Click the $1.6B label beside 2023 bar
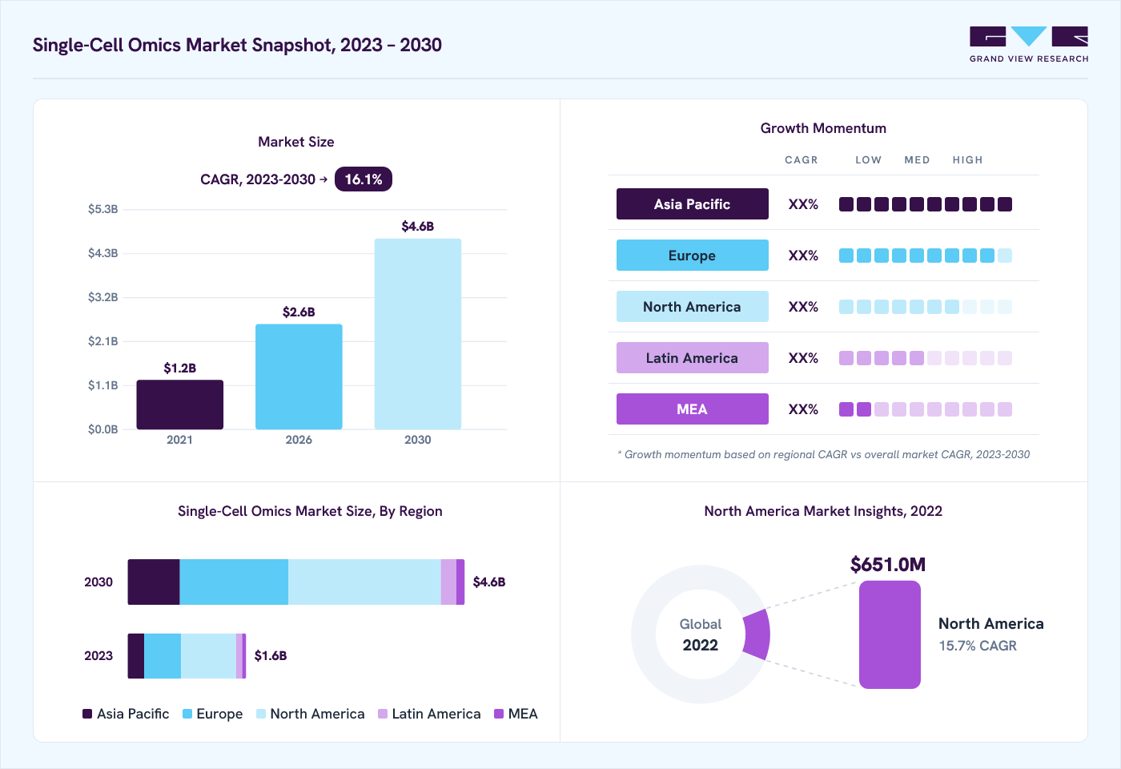Viewport: 1121px width, 769px height. [271, 656]
